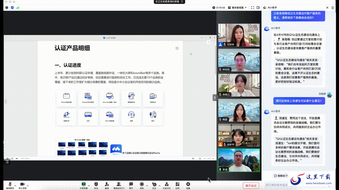Click the Share Screen icon
Screen dimensions: 339x190
84,184
